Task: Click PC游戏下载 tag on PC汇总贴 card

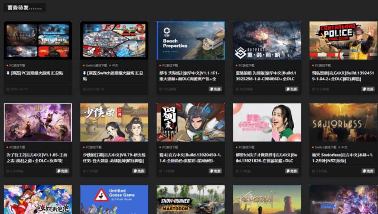Action: point(16,65)
